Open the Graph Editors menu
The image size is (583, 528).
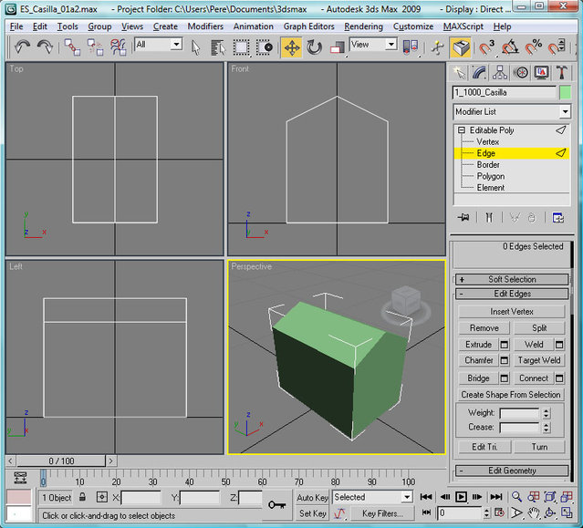point(307,26)
